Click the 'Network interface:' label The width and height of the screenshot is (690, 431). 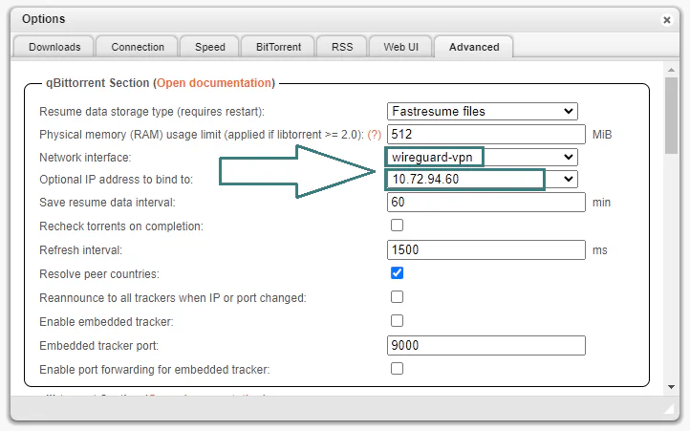click(85, 158)
